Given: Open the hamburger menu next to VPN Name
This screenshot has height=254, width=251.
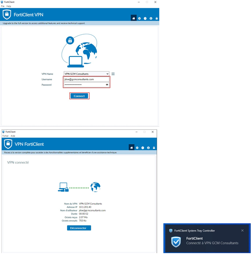Looking at the screenshot, I should coord(113,74).
